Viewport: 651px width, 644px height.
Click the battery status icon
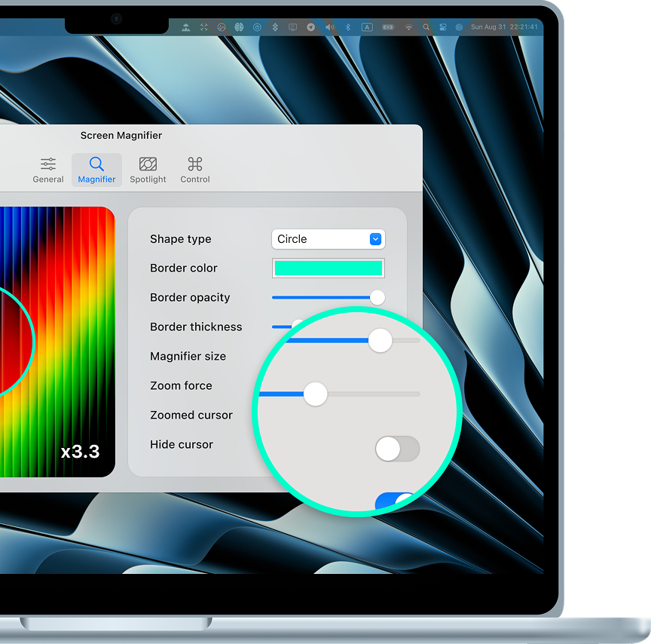[x=388, y=27]
